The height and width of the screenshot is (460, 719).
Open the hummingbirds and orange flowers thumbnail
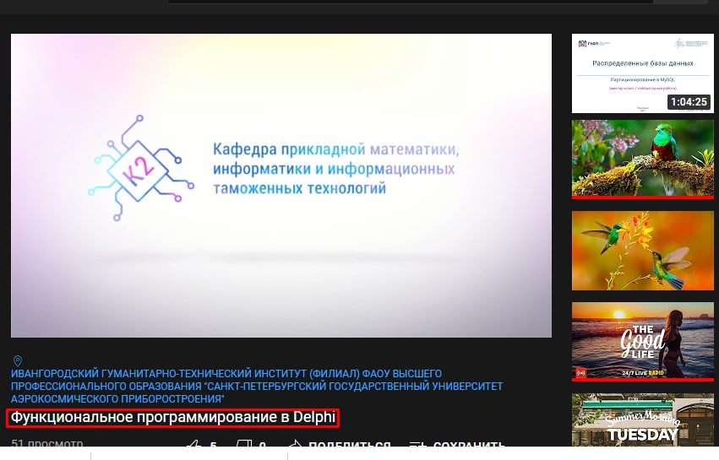[x=642, y=250]
